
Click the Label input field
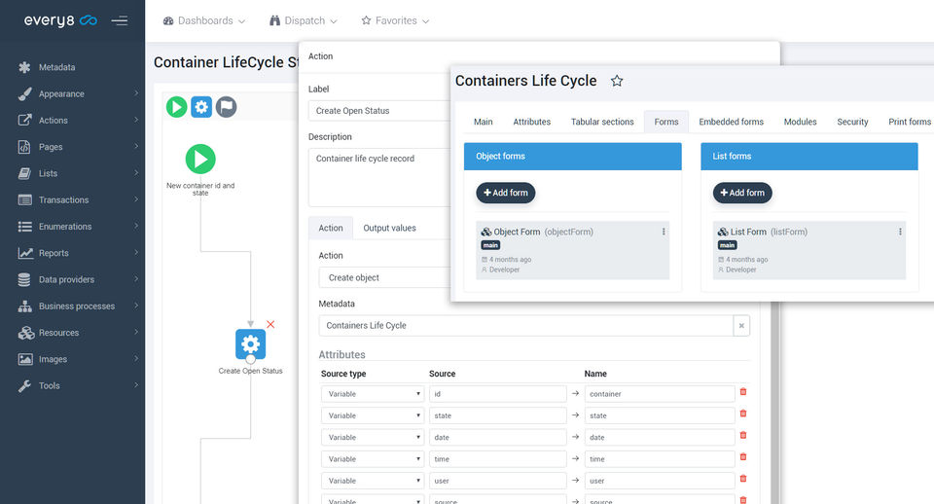[x=379, y=111]
